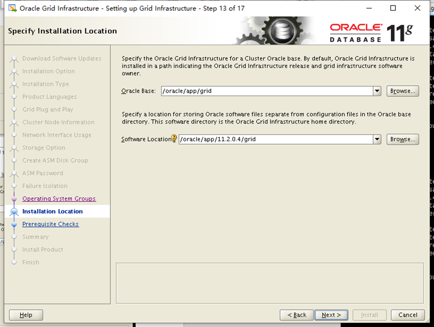Click the Installation Location step bullet

[14, 211]
